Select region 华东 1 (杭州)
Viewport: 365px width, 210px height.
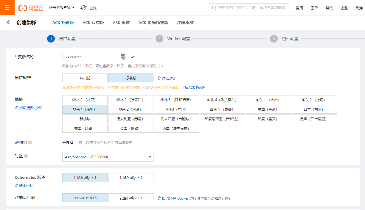pos(268,100)
